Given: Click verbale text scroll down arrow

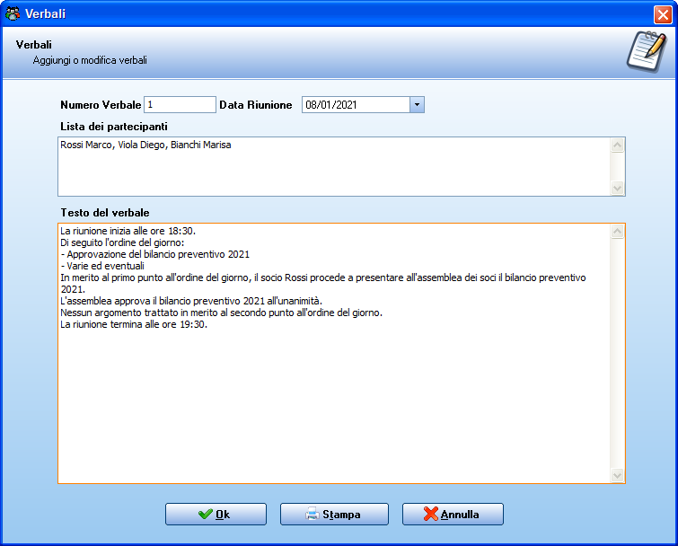Looking at the screenshot, I should tap(618, 475).
